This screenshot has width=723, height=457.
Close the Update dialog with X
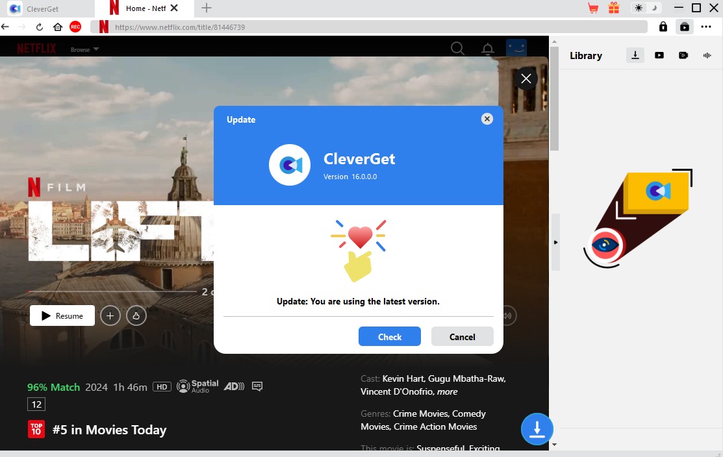click(487, 119)
